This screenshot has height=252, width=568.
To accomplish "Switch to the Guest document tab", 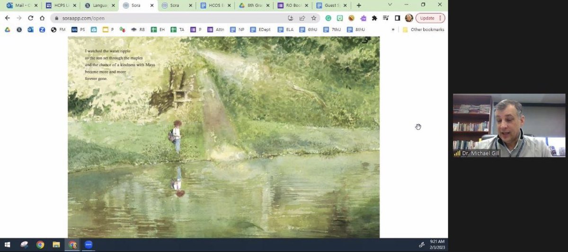I will (331, 5).
